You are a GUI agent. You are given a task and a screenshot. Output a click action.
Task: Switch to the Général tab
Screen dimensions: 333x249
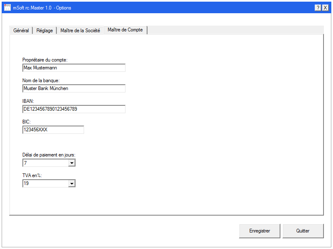21,30
